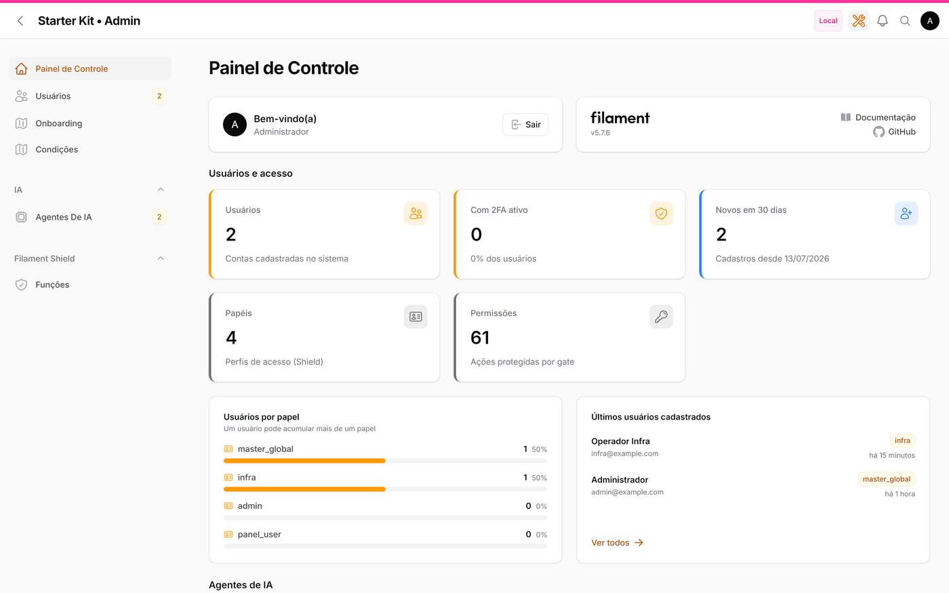Open the global search magnifier

(905, 21)
